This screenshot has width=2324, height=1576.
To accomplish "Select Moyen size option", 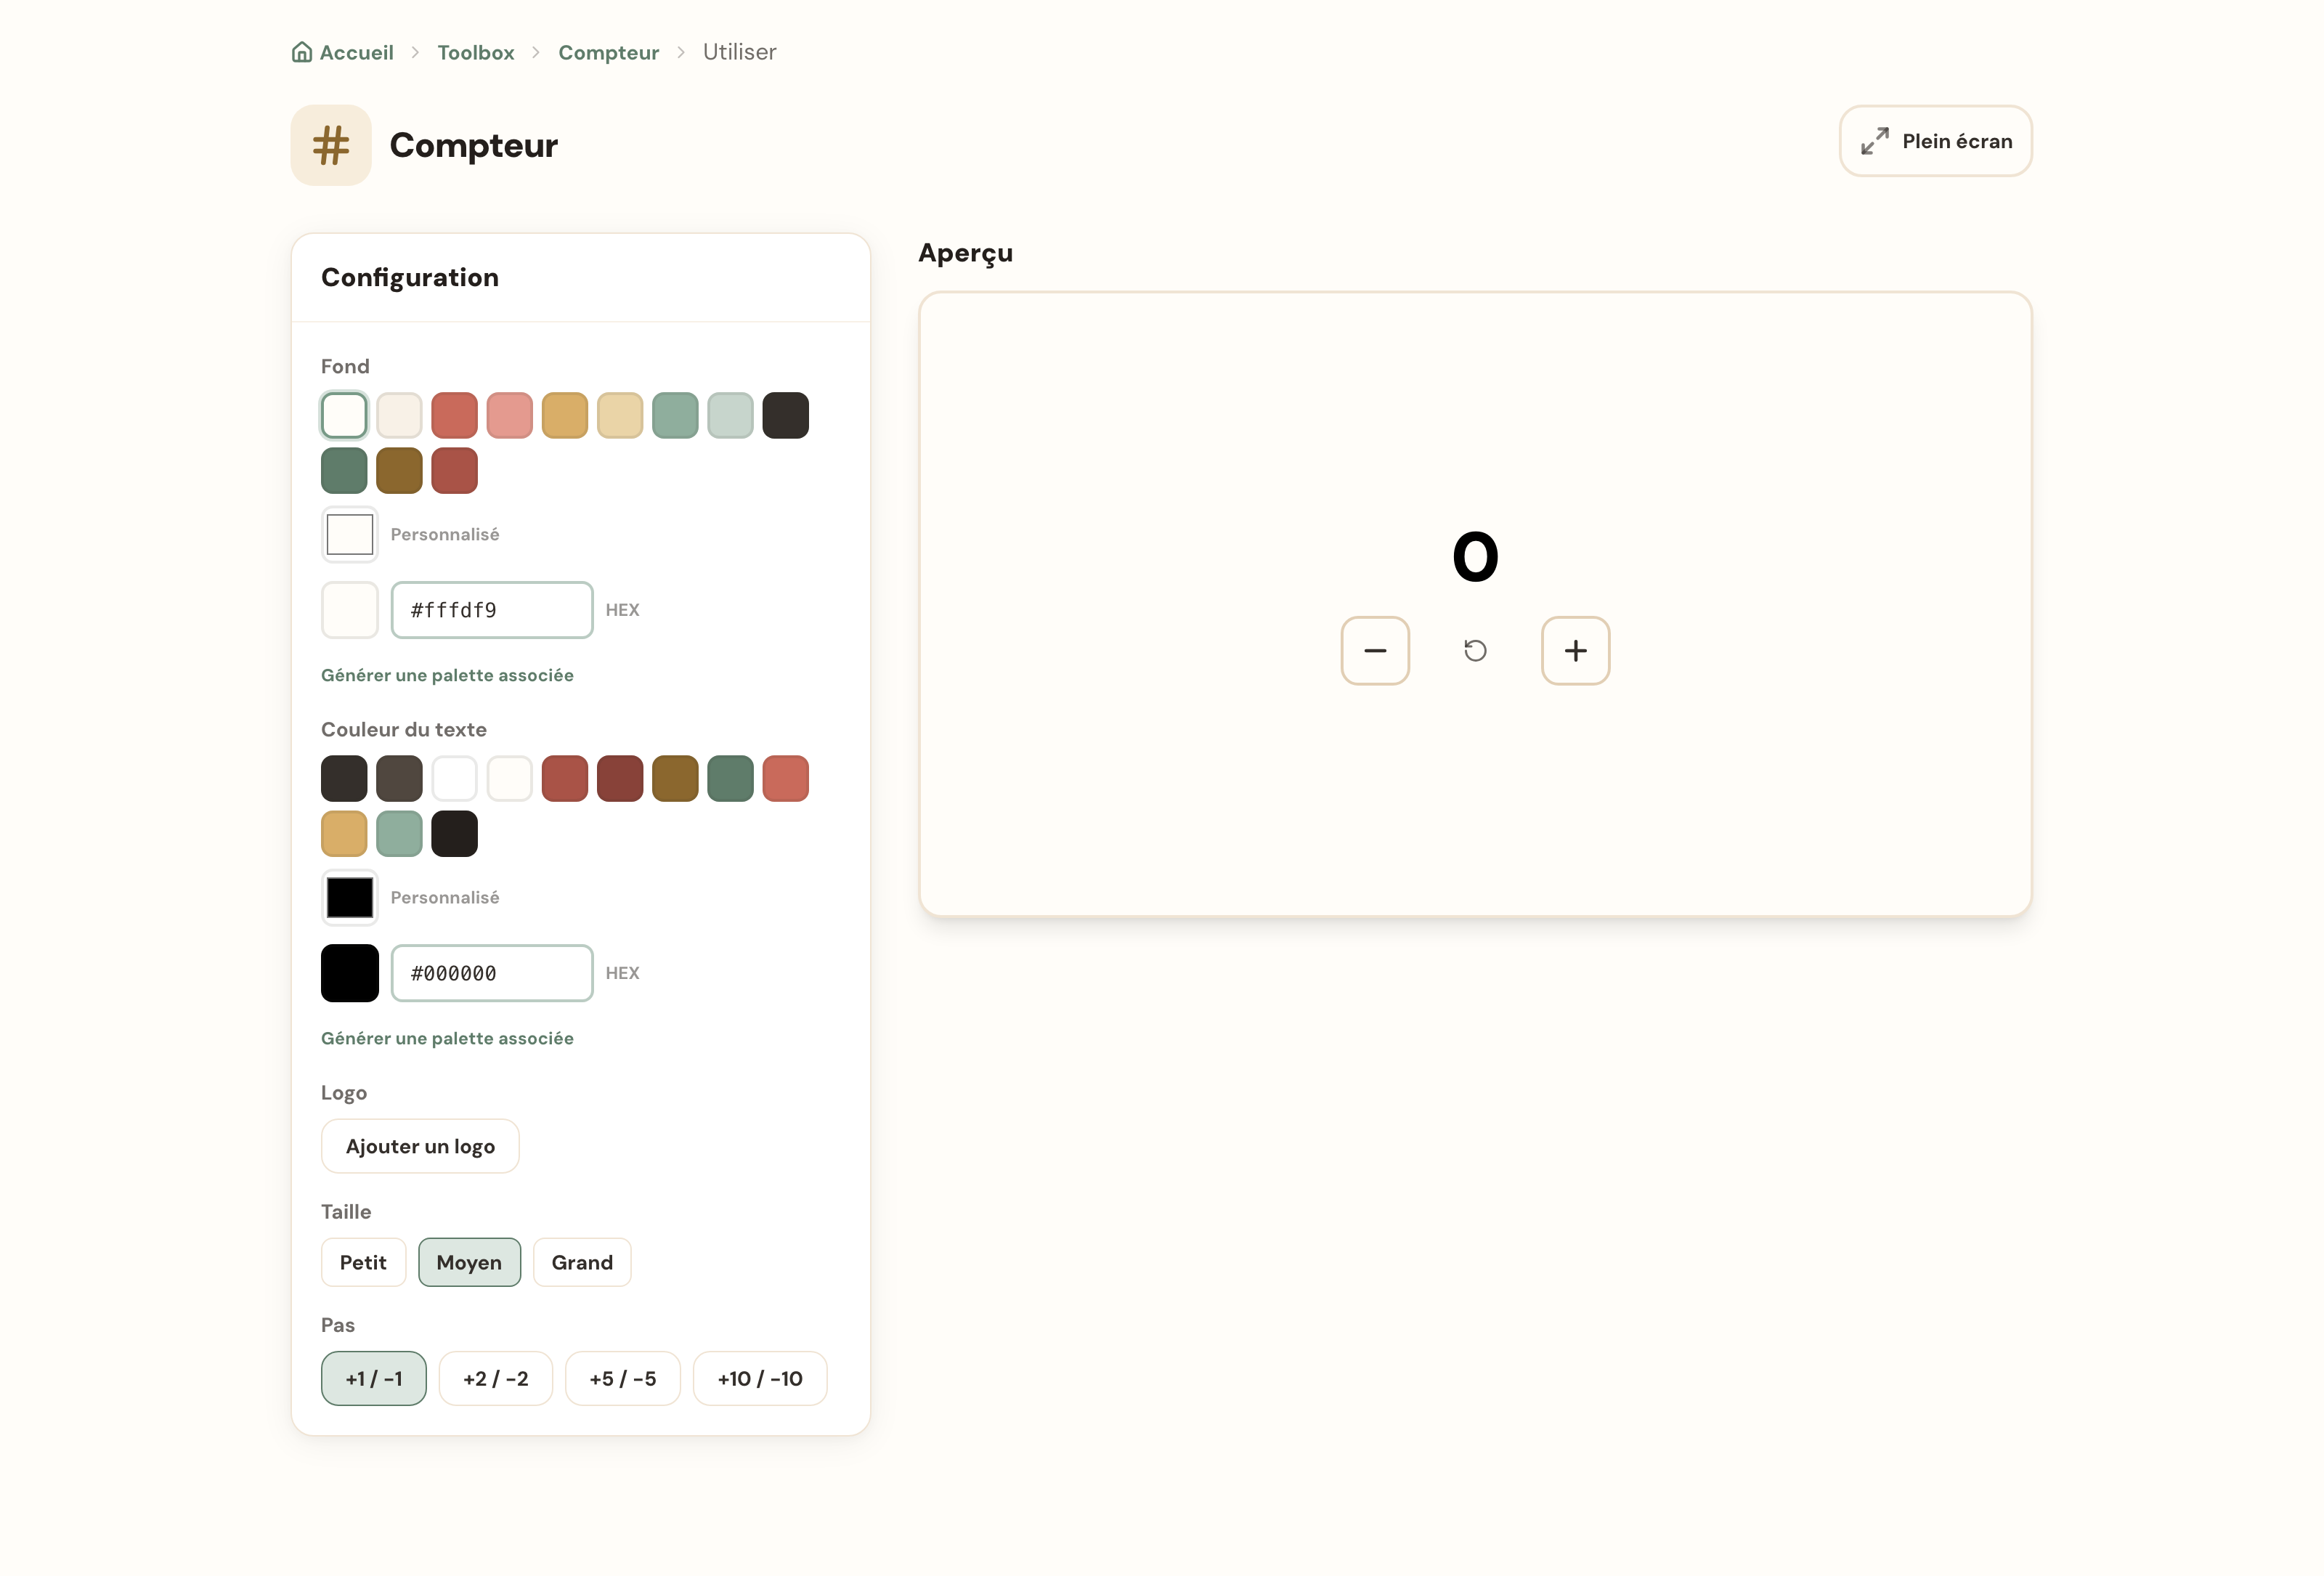I will tap(469, 1262).
